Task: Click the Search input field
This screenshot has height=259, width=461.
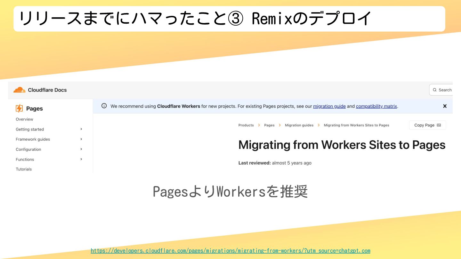Action: [x=441, y=90]
